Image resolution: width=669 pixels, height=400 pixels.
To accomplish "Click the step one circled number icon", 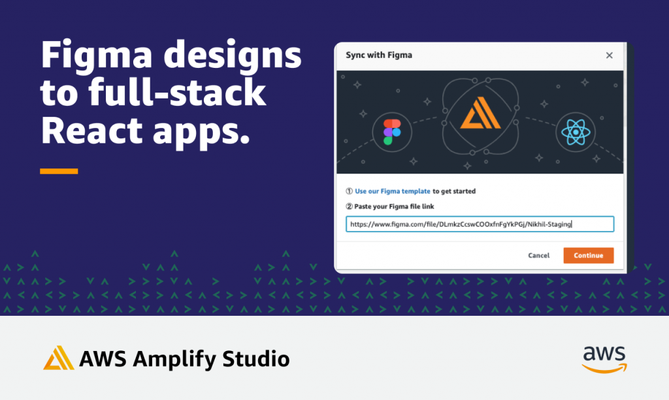I will [x=350, y=191].
